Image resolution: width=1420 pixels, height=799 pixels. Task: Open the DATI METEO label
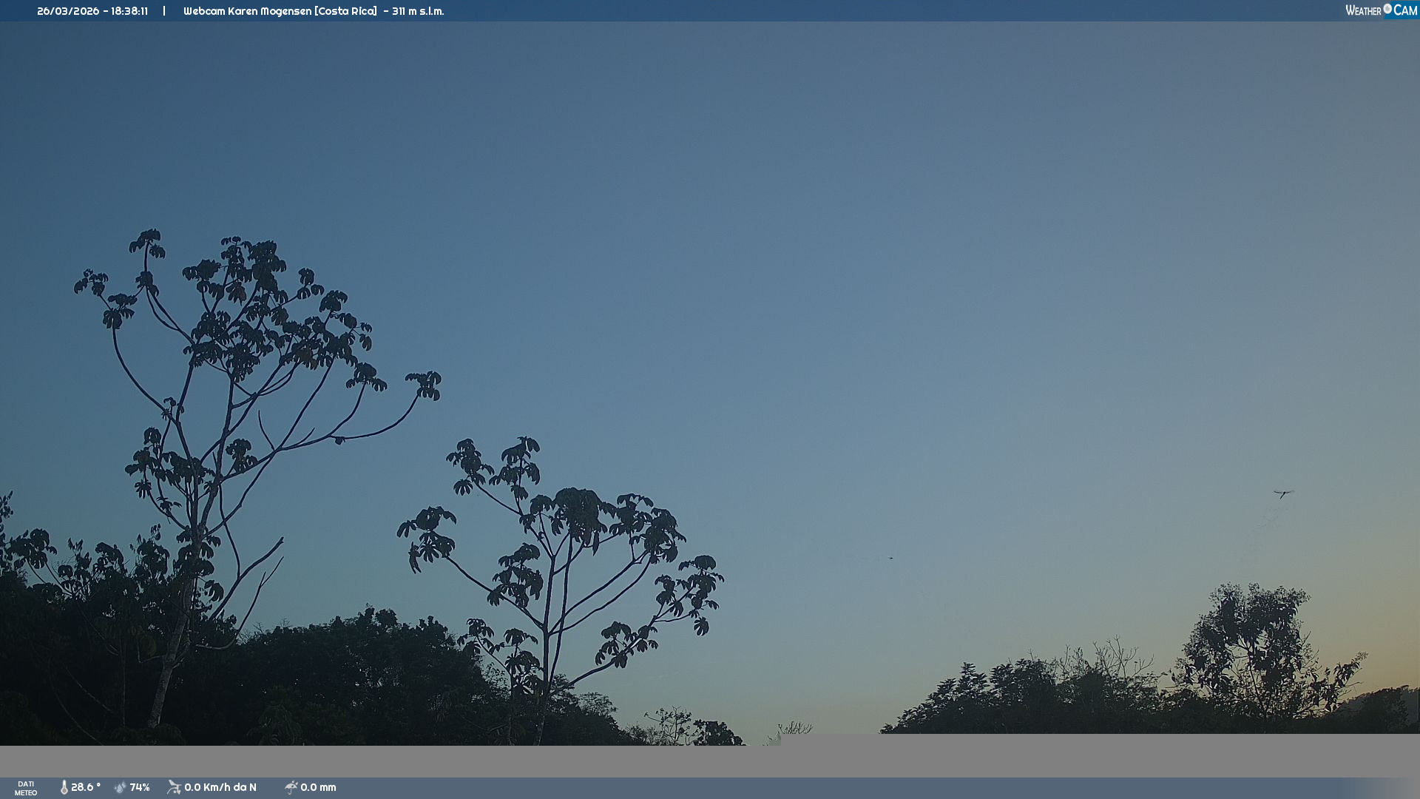tap(26, 788)
